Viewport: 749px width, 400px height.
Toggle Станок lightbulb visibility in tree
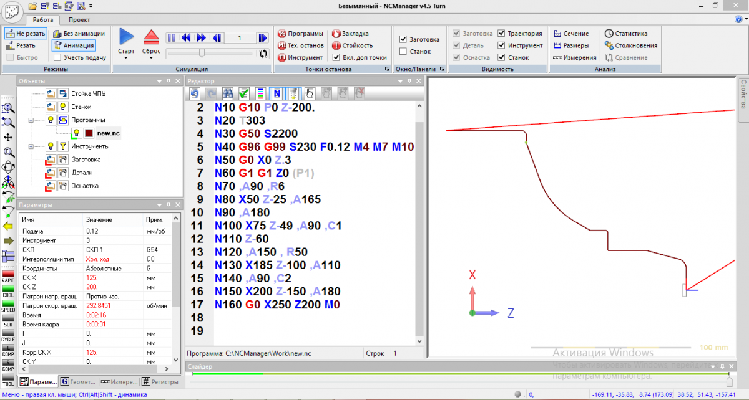click(62, 107)
